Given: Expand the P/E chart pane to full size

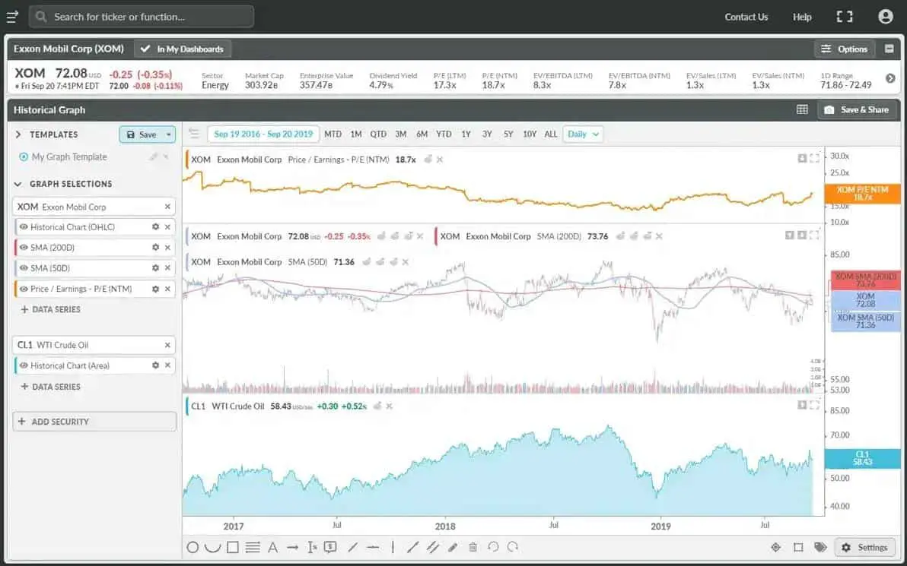Looking at the screenshot, I should 814,158.
